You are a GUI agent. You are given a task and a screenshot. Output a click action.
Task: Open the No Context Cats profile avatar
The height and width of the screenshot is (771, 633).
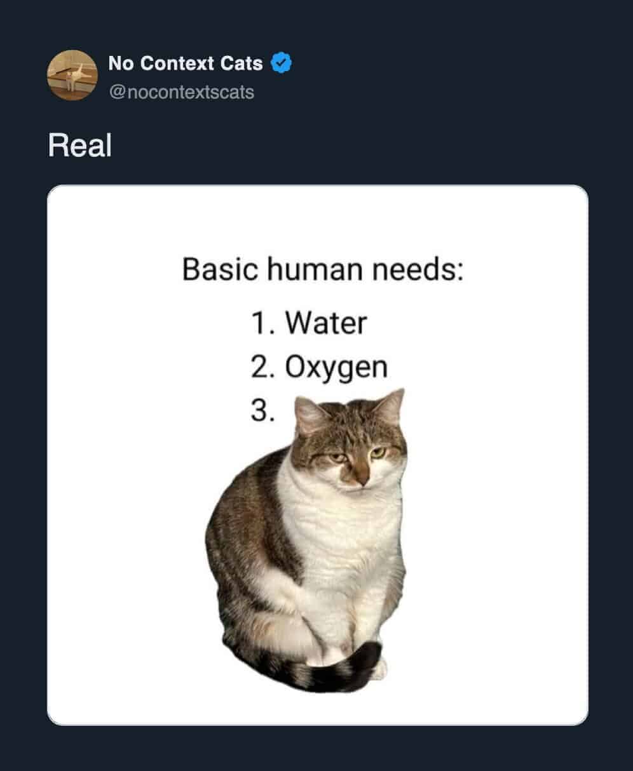tap(72, 76)
